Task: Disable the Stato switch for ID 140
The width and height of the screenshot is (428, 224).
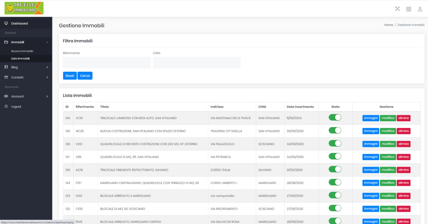Action: click(335, 117)
